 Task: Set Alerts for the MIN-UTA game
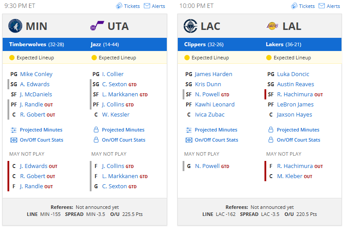(154, 6)
